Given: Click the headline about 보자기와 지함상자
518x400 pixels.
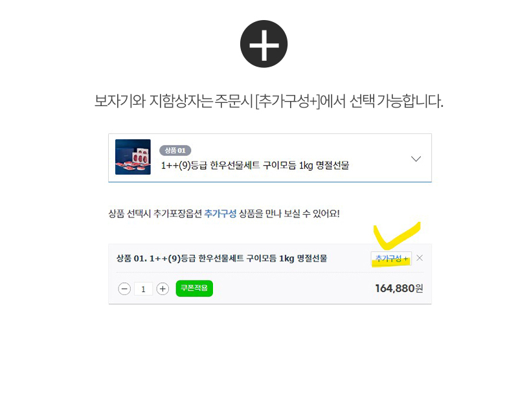Looking at the screenshot, I should [269, 101].
